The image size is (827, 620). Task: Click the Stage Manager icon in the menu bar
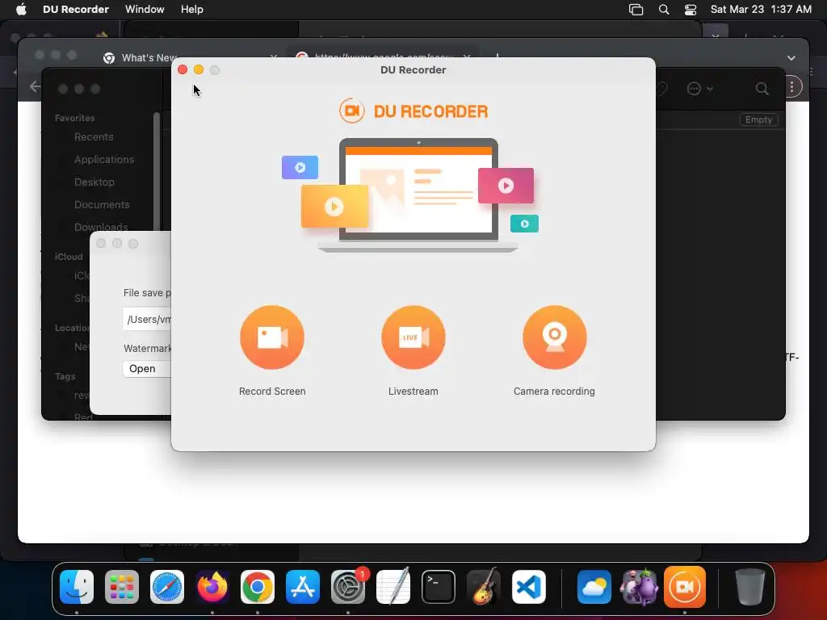636,10
